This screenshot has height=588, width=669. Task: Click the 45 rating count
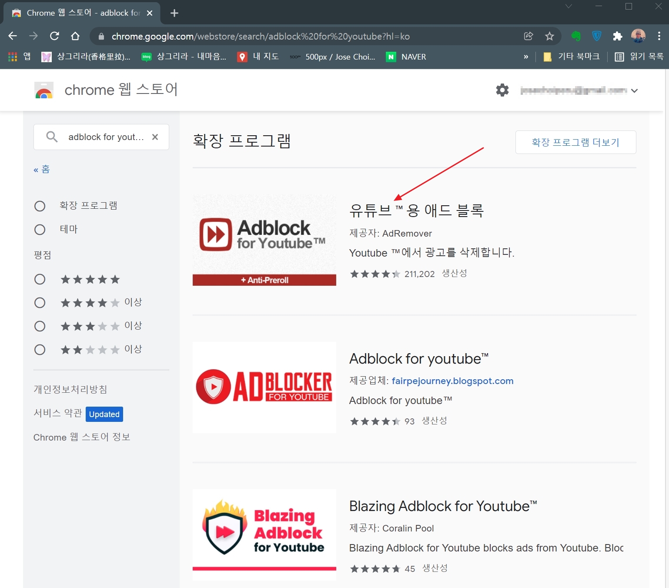[410, 569]
